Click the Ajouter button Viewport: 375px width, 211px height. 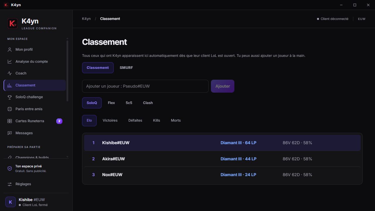pyautogui.click(x=223, y=86)
